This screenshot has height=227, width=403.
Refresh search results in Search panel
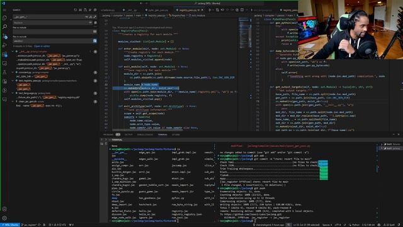click(76, 10)
